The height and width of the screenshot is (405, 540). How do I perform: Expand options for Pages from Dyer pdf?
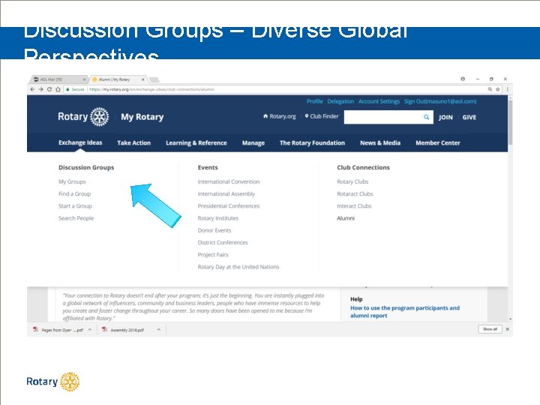click(90, 329)
